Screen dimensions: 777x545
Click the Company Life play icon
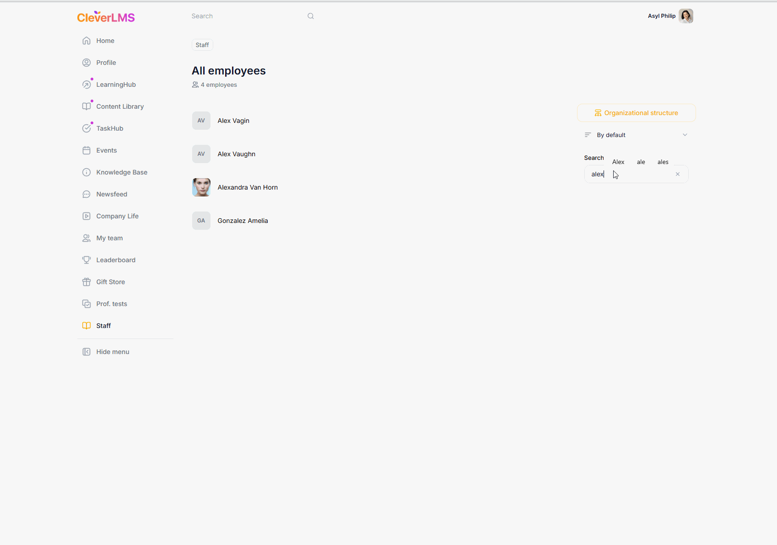pos(86,216)
